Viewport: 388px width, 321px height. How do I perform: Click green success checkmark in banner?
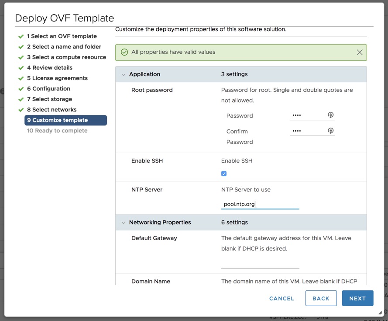click(x=124, y=52)
